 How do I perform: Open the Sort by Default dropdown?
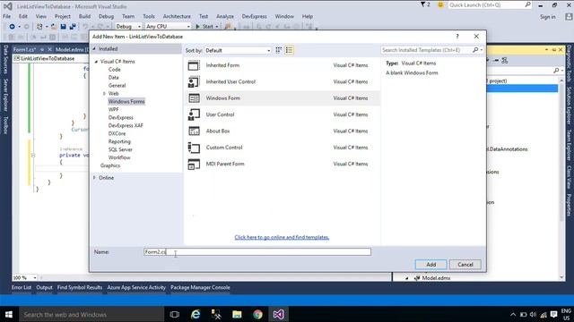click(x=238, y=50)
